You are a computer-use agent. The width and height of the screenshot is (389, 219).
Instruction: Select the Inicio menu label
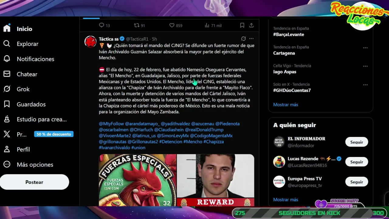[24, 29]
